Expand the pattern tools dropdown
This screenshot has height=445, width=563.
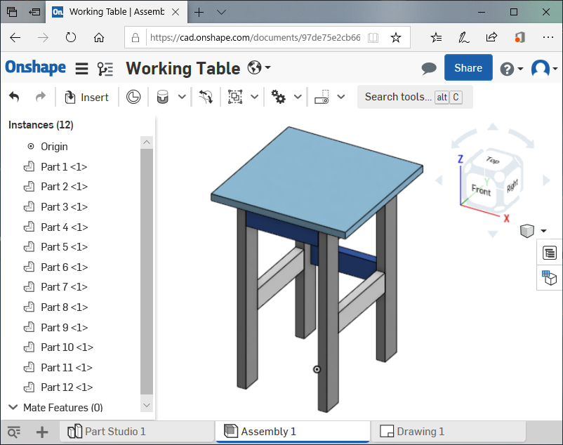341,97
